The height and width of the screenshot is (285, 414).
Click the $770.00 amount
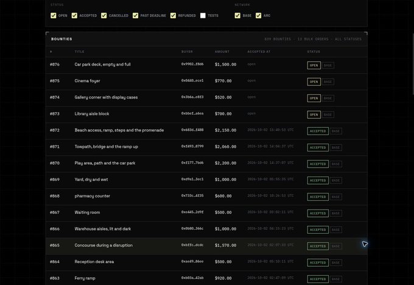coord(223,81)
